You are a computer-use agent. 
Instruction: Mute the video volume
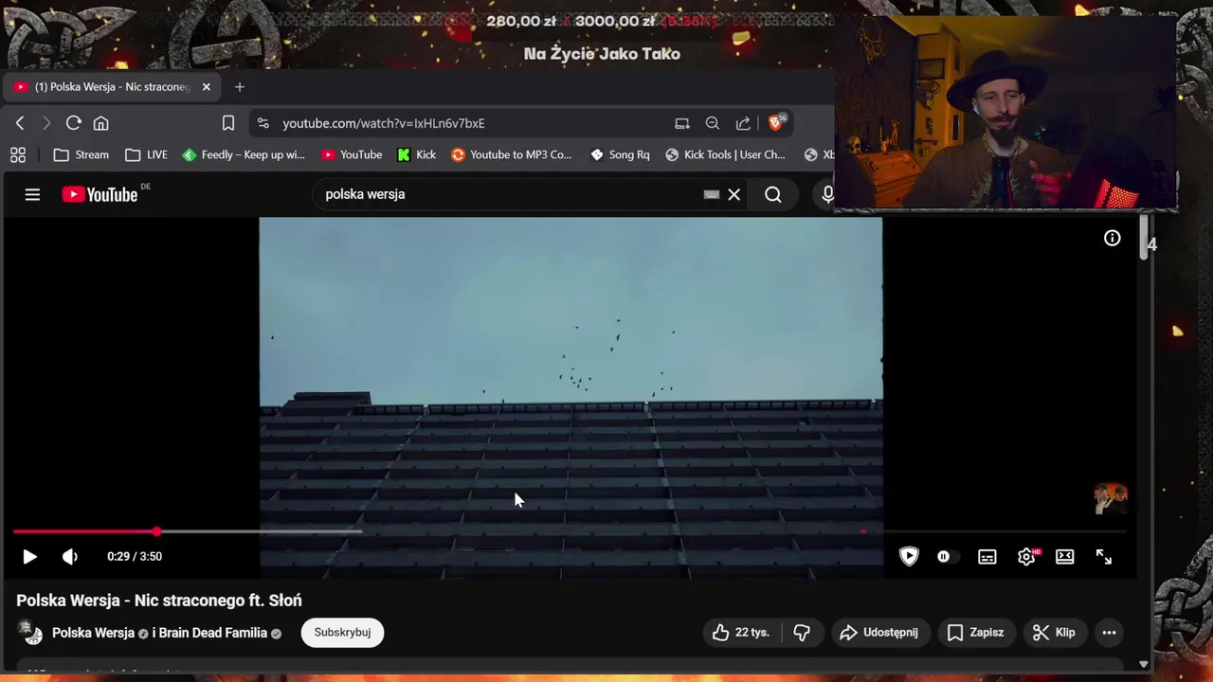70,557
